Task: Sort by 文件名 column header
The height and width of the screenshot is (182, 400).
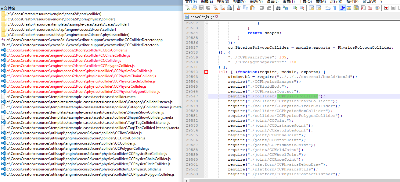Action: 92,8
